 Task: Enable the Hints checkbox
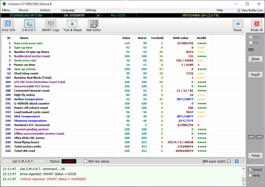click(x=250, y=176)
